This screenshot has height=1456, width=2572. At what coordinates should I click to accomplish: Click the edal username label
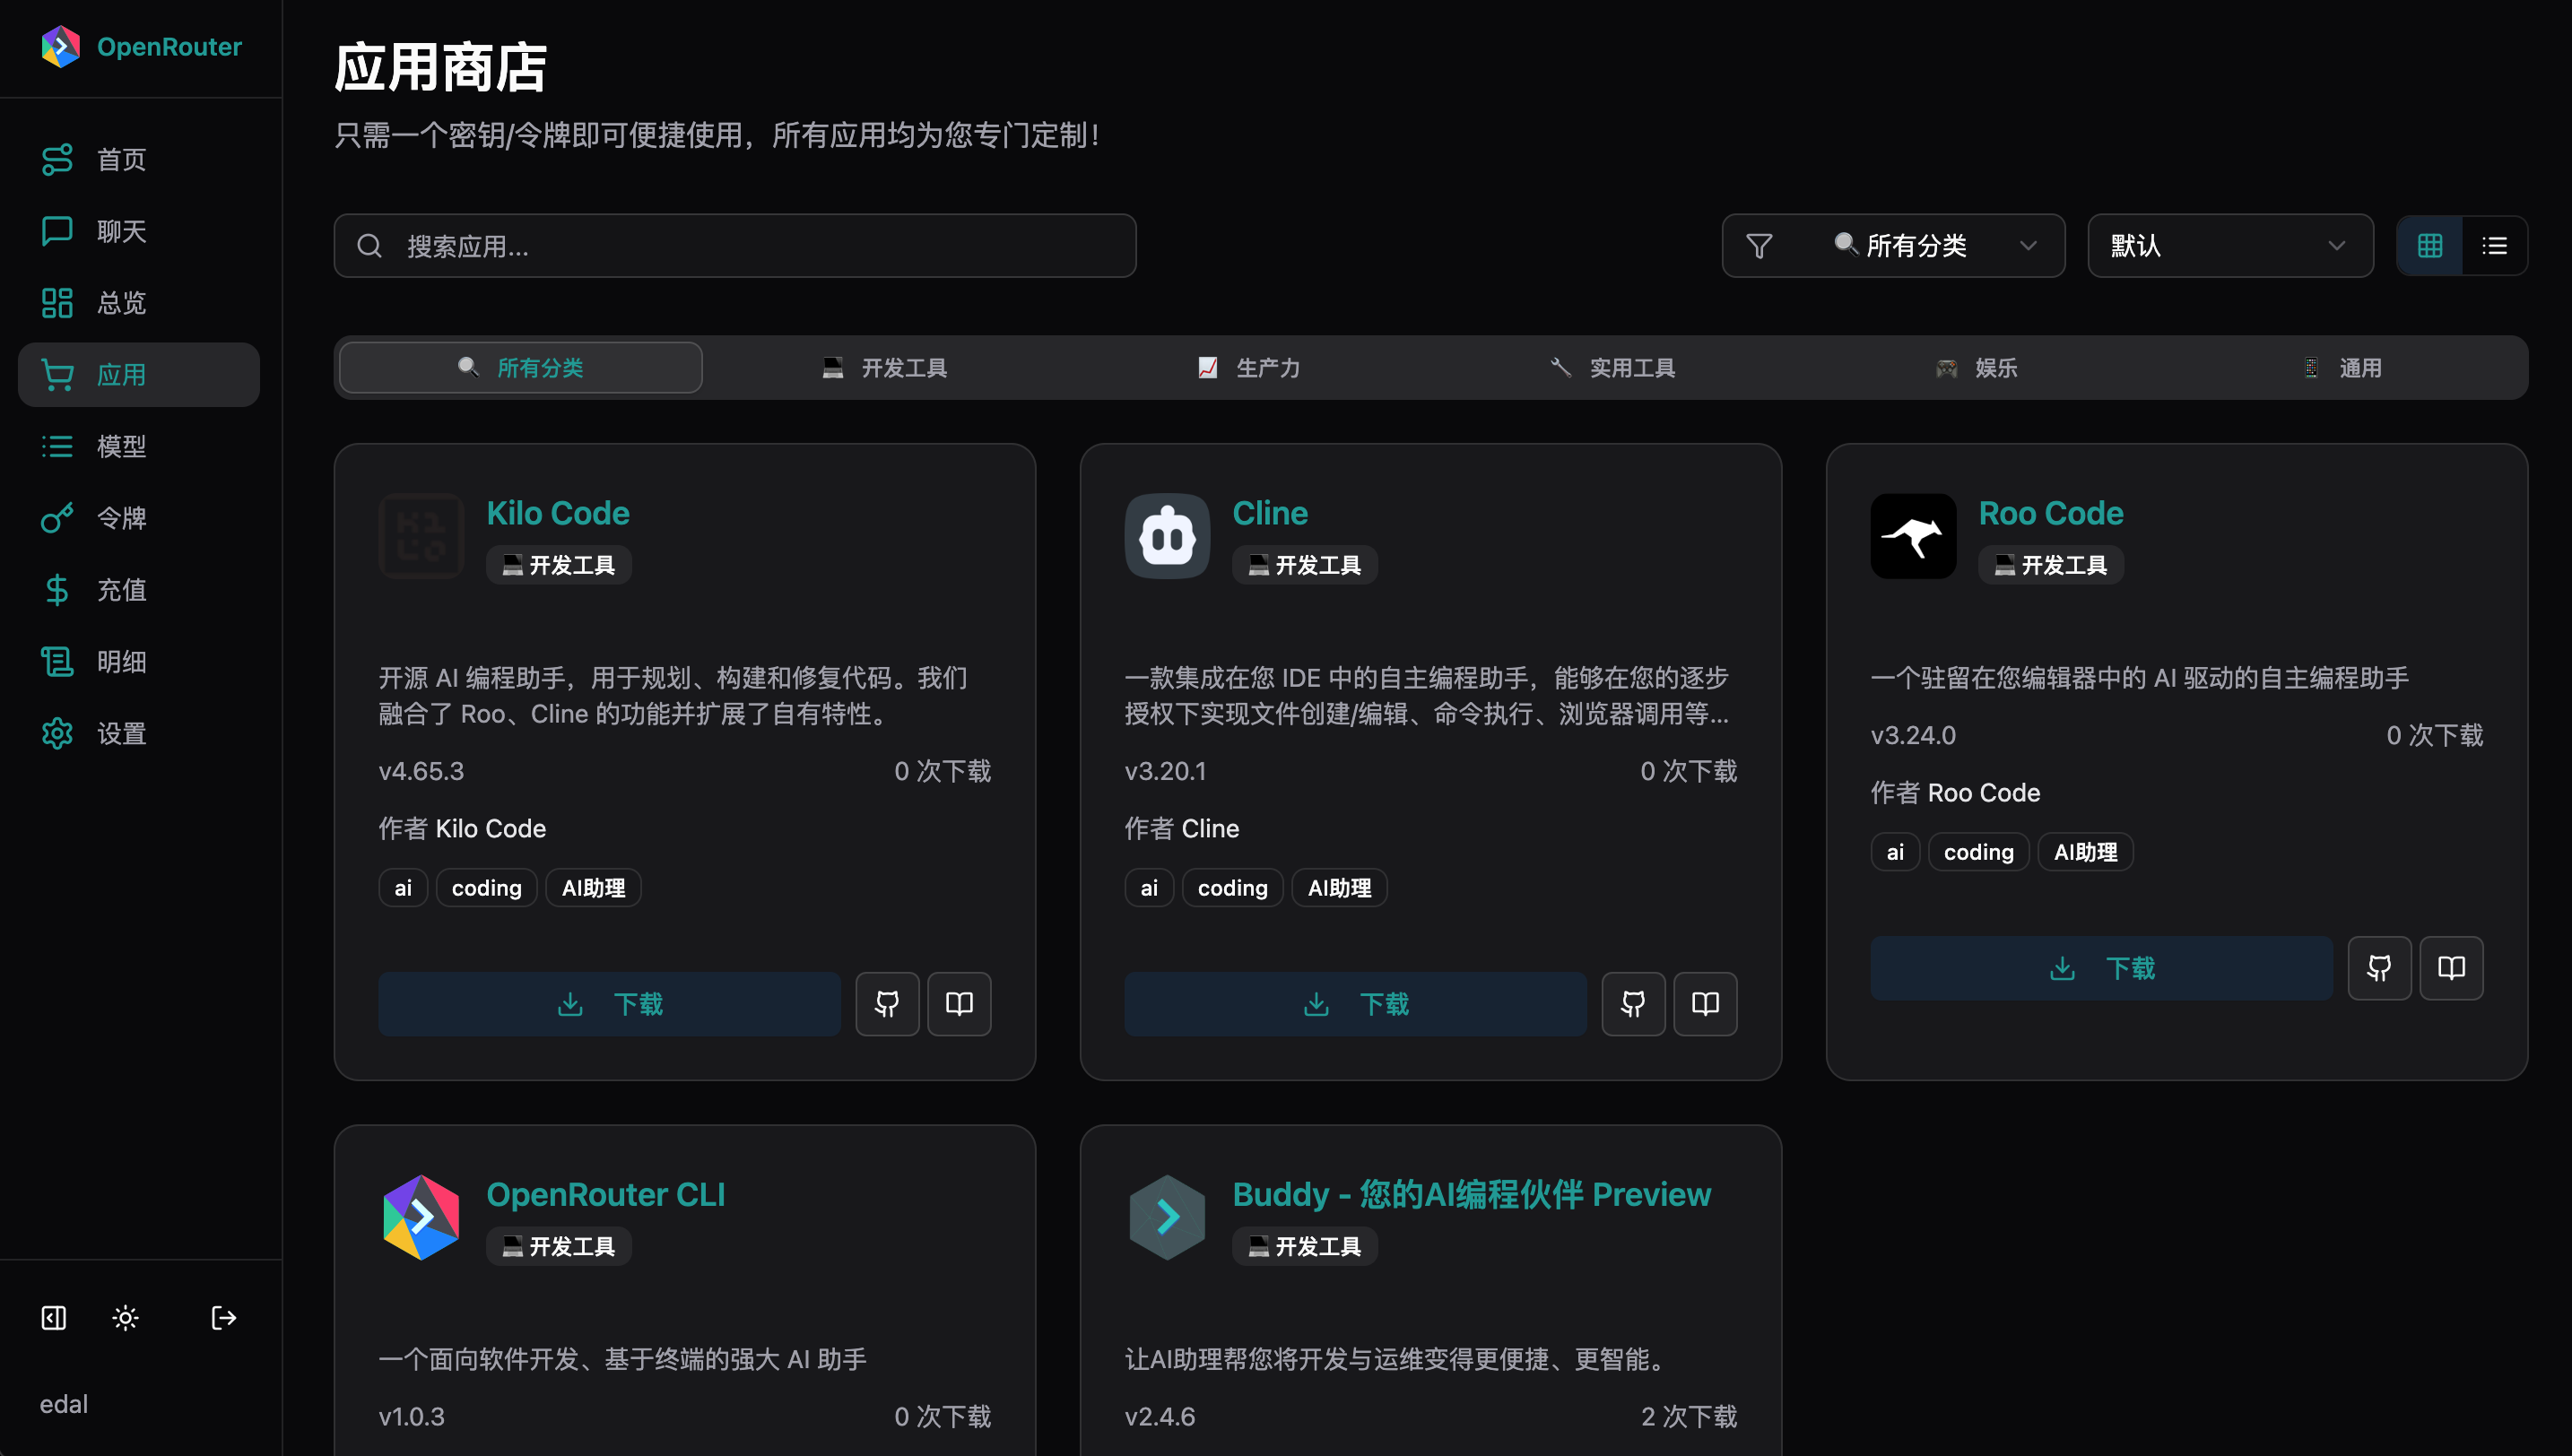click(64, 1404)
